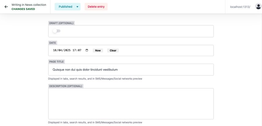Open the localhost:1313/ site link

[240, 7]
